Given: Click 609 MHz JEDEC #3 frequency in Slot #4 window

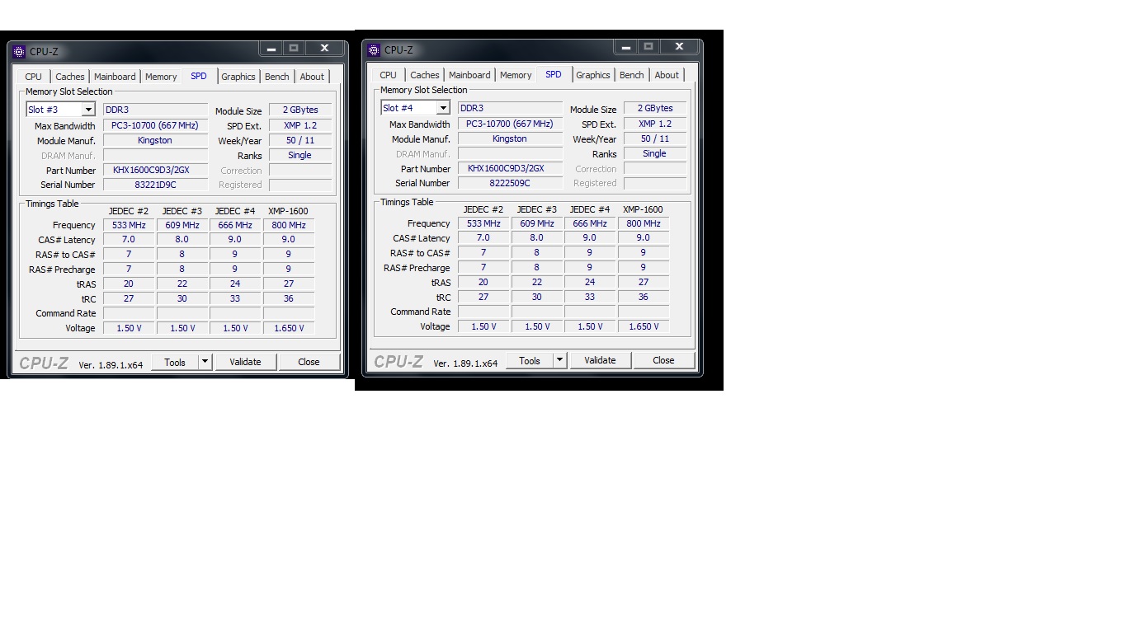Looking at the screenshot, I should click(536, 223).
